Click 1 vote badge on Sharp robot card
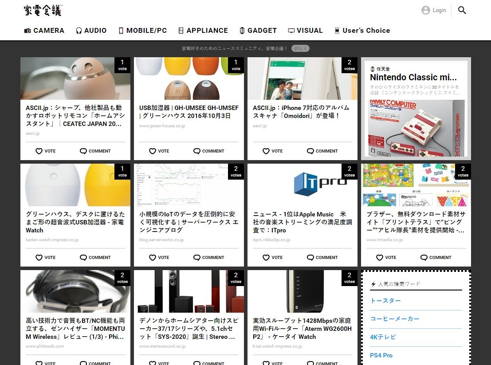The height and width of the screenshot is (365, 491). 122,66
